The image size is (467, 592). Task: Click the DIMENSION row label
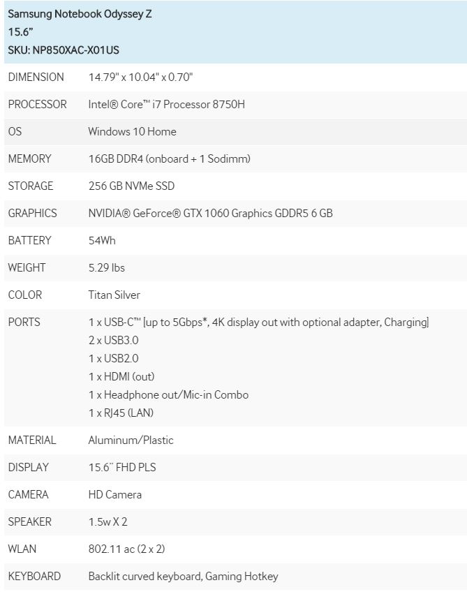(x=36, y=77)
